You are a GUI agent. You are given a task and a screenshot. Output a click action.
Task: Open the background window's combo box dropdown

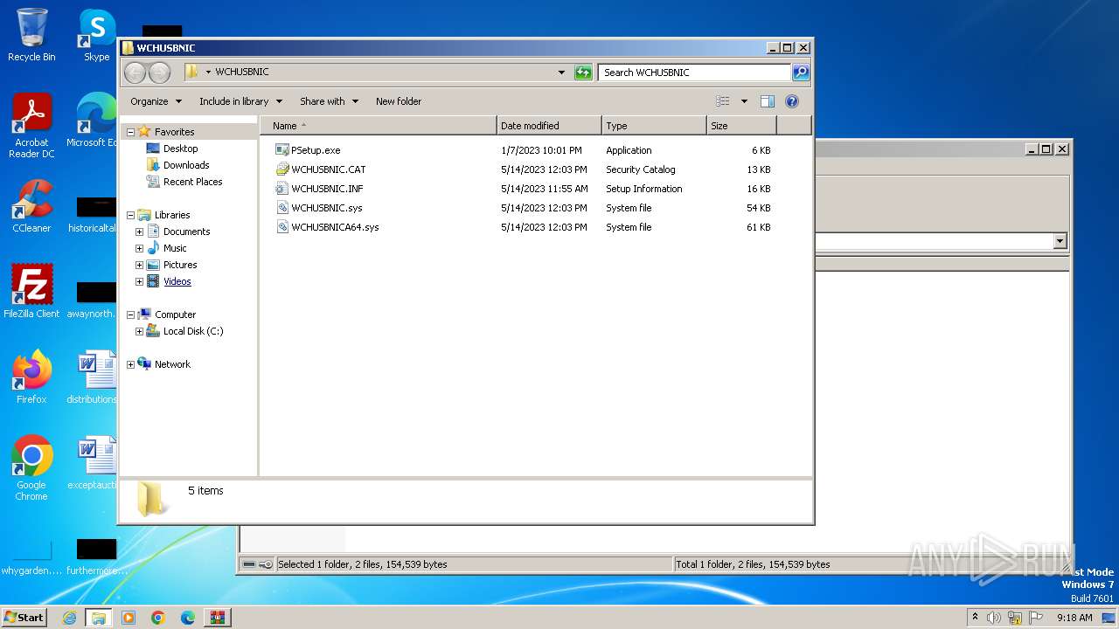(x=1060, y=241)
